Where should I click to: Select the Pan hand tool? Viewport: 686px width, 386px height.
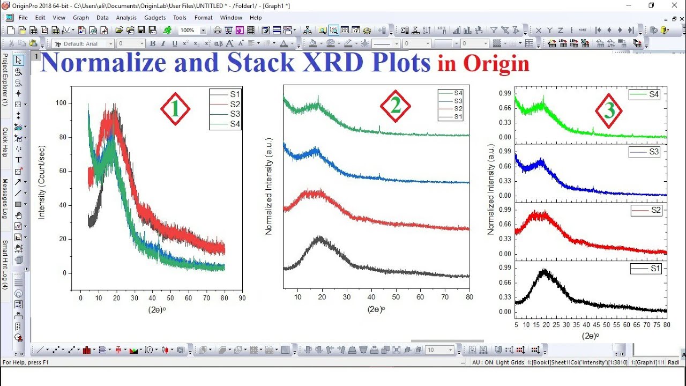(18, 215)
